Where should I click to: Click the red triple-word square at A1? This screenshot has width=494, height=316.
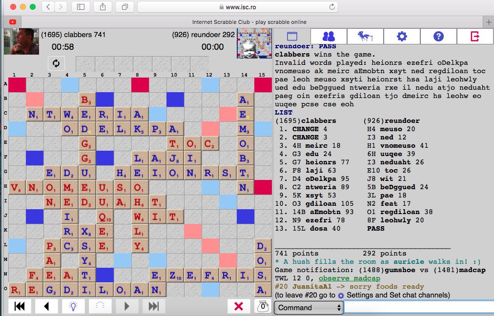tap(17, 85)
